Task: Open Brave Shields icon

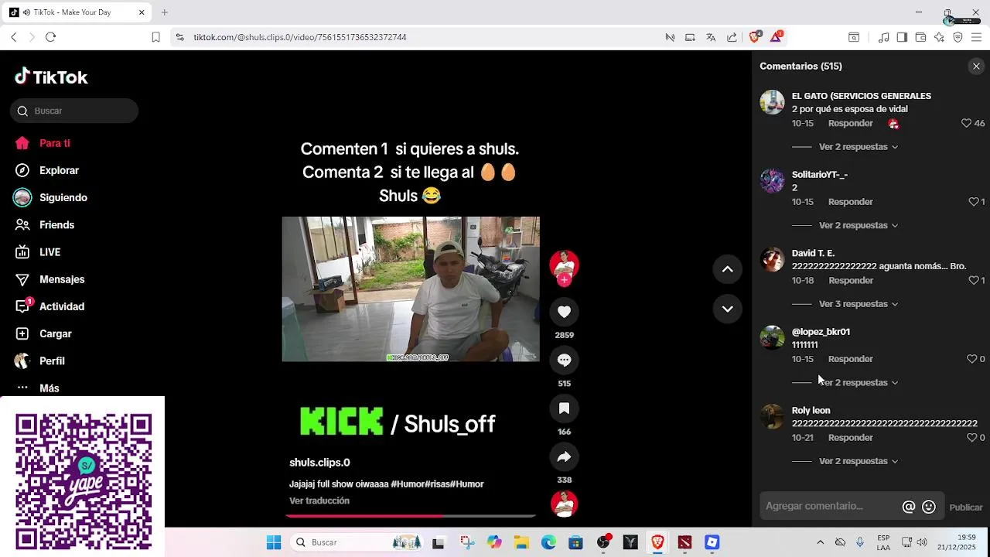Action: (x=755, y=37)
